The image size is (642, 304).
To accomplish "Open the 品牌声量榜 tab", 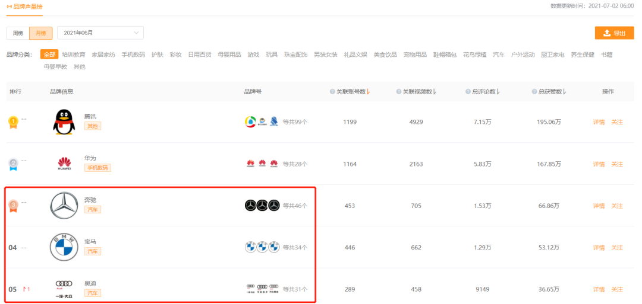I will click(x=24, y=7).
